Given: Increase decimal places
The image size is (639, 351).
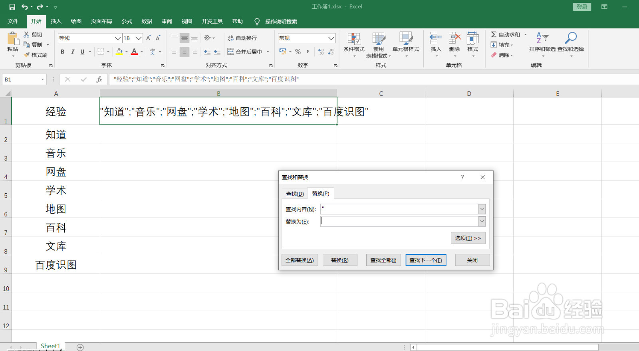Looking at the screenshot, I should pos(321,52).
